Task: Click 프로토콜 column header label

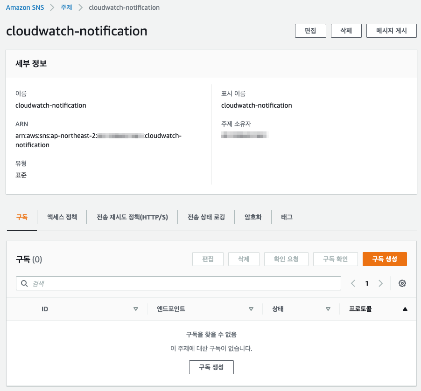Action: [360, 309]
